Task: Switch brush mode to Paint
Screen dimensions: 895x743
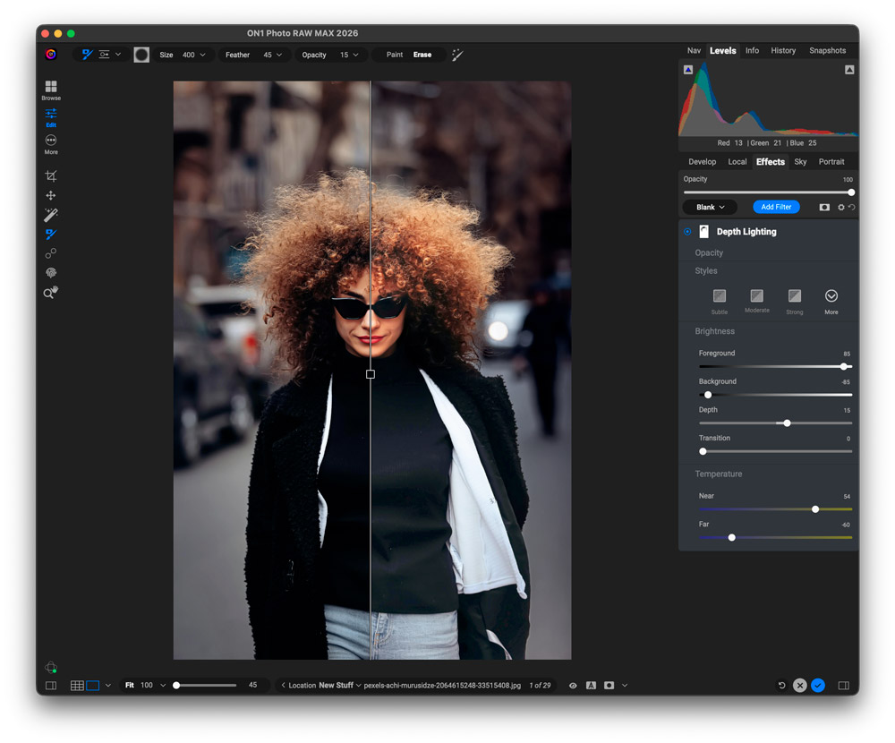Action: 394,55
